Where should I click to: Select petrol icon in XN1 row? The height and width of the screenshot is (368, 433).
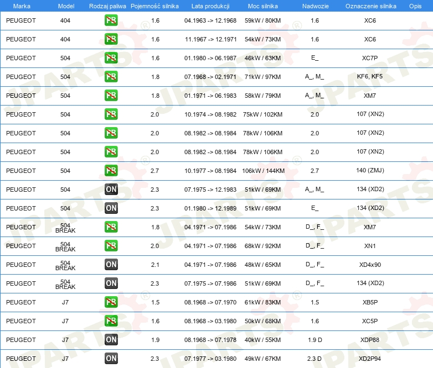pyautogui.click(x=111, y=245)
